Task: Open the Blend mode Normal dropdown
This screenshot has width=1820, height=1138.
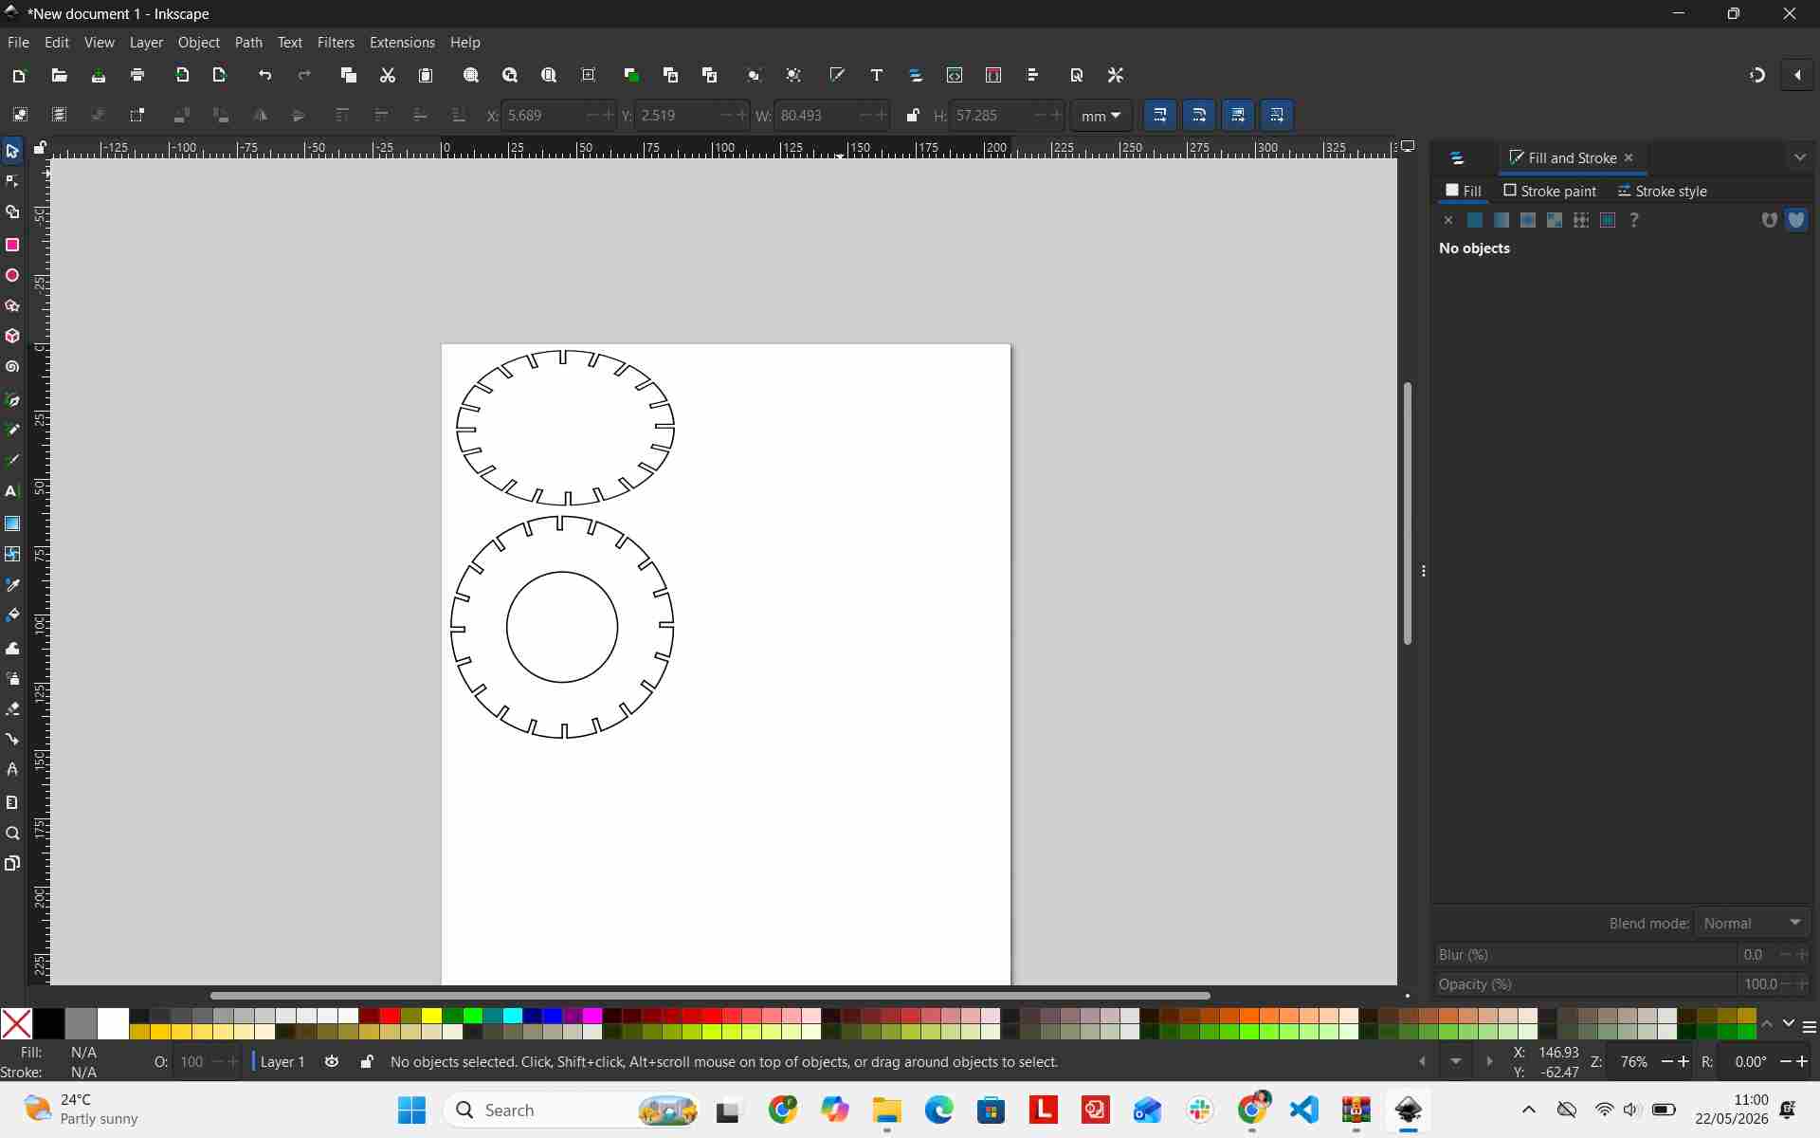Action: [x=1752, y=923]
